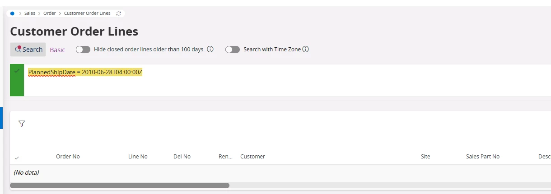Expand breadcrumb chevron before Customer Order Lines
Image resolution: width=551 pixels, height=194 pixels.
(x=60, y=14)
